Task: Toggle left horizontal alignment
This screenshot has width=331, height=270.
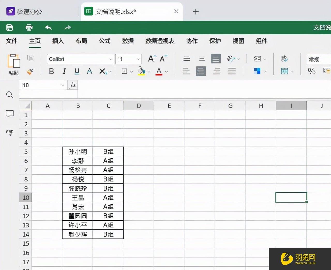Action: pyautogui.click(x=186, y=71)
